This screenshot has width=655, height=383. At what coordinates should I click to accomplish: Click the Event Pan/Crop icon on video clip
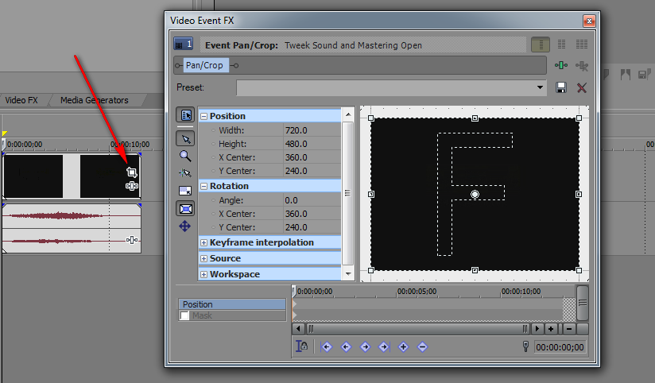132,172
